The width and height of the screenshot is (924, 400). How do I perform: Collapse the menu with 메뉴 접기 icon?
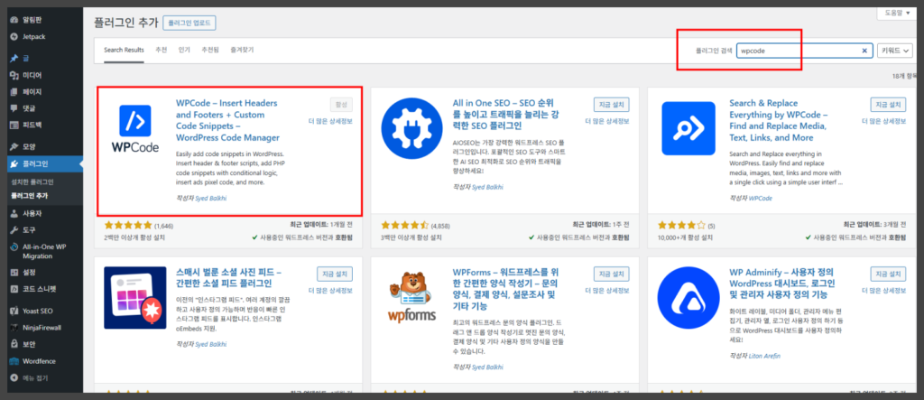point(14,377)
